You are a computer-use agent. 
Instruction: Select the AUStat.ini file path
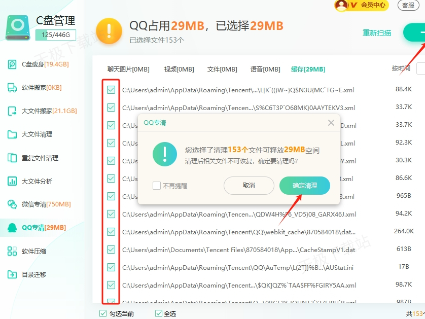(238, 268)
